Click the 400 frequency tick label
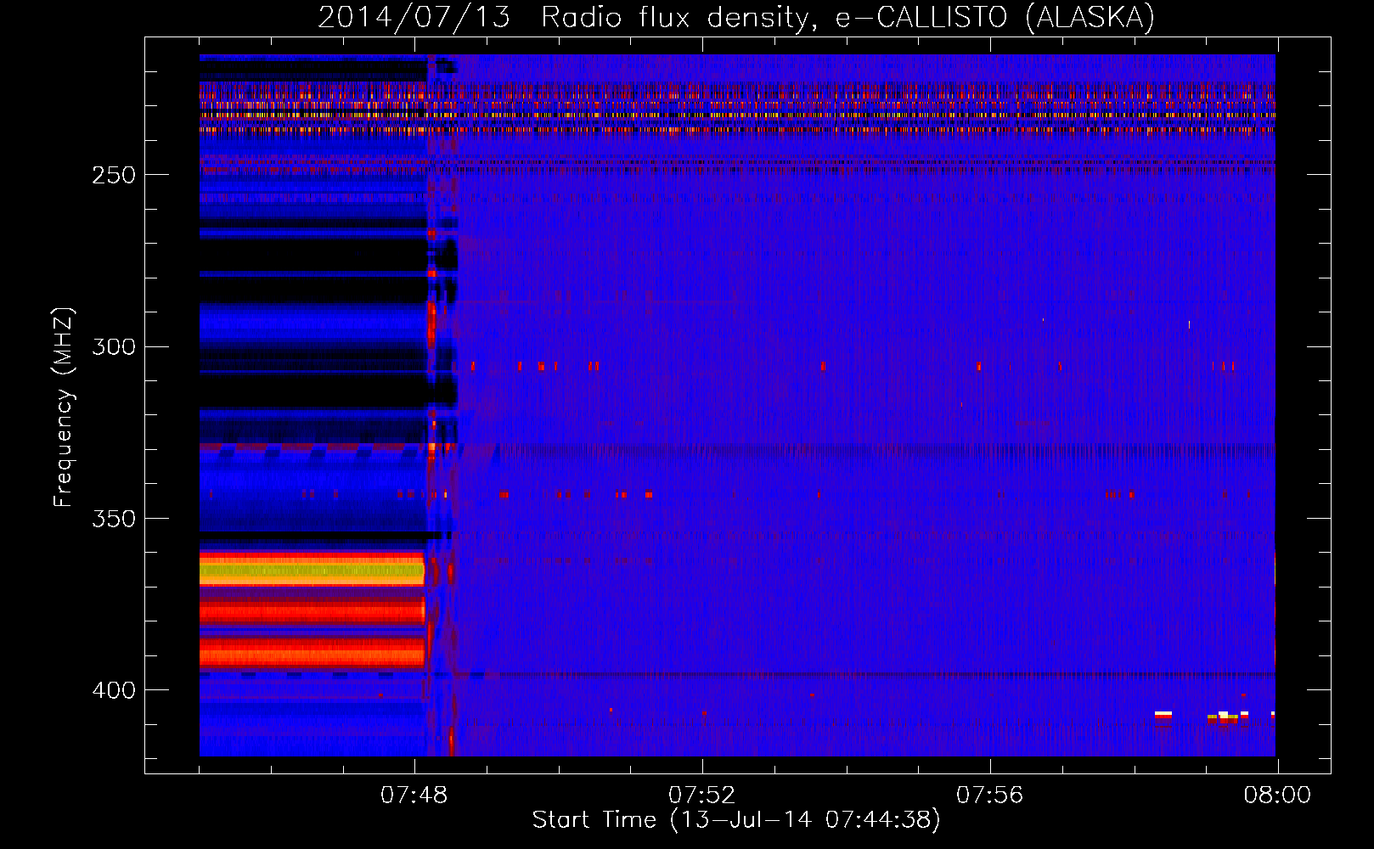 pos(114,690)
